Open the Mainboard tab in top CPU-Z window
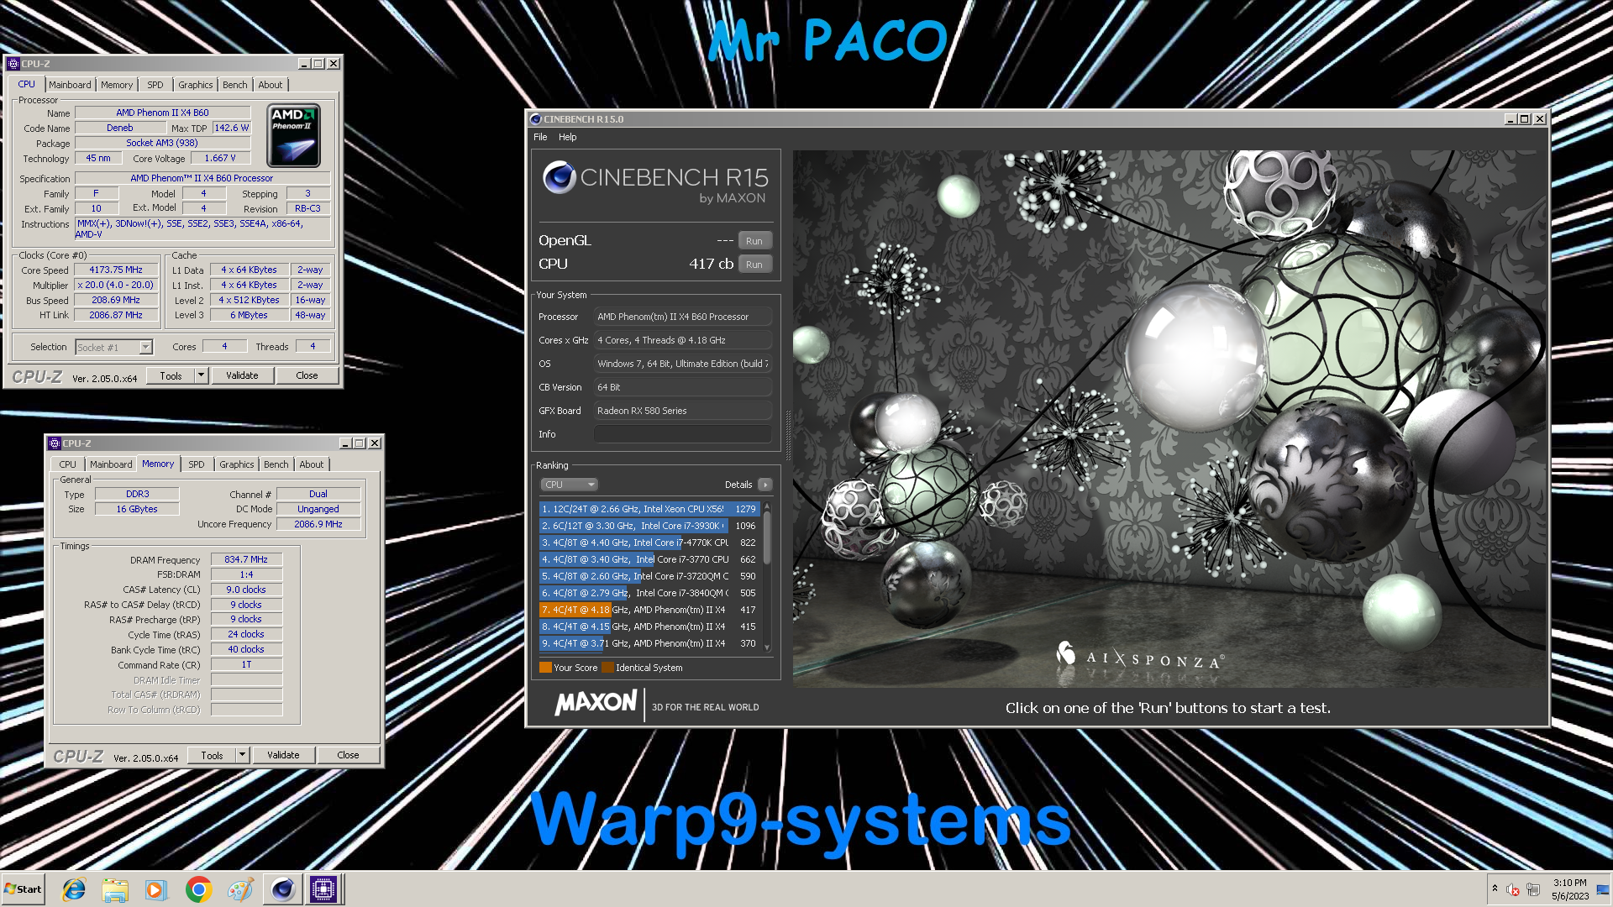The image size is (1613, 907). pyautogui.click(x=70, y=85)
